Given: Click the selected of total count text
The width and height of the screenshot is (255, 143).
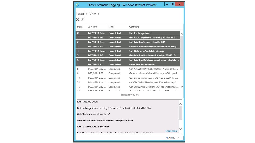Looking at the screenshot, I should point(130,94).
